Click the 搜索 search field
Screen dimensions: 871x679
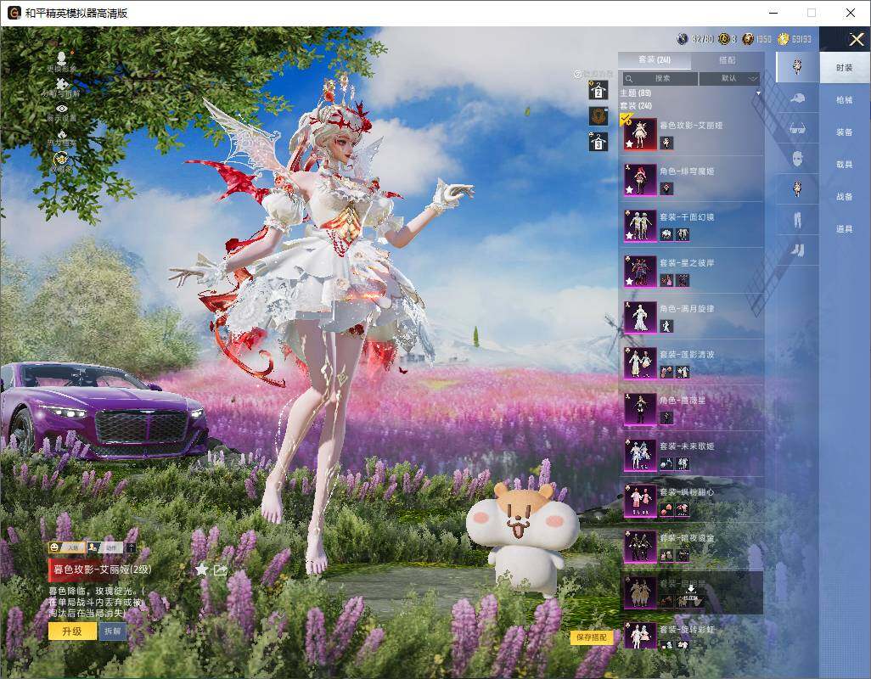point(660,78)
